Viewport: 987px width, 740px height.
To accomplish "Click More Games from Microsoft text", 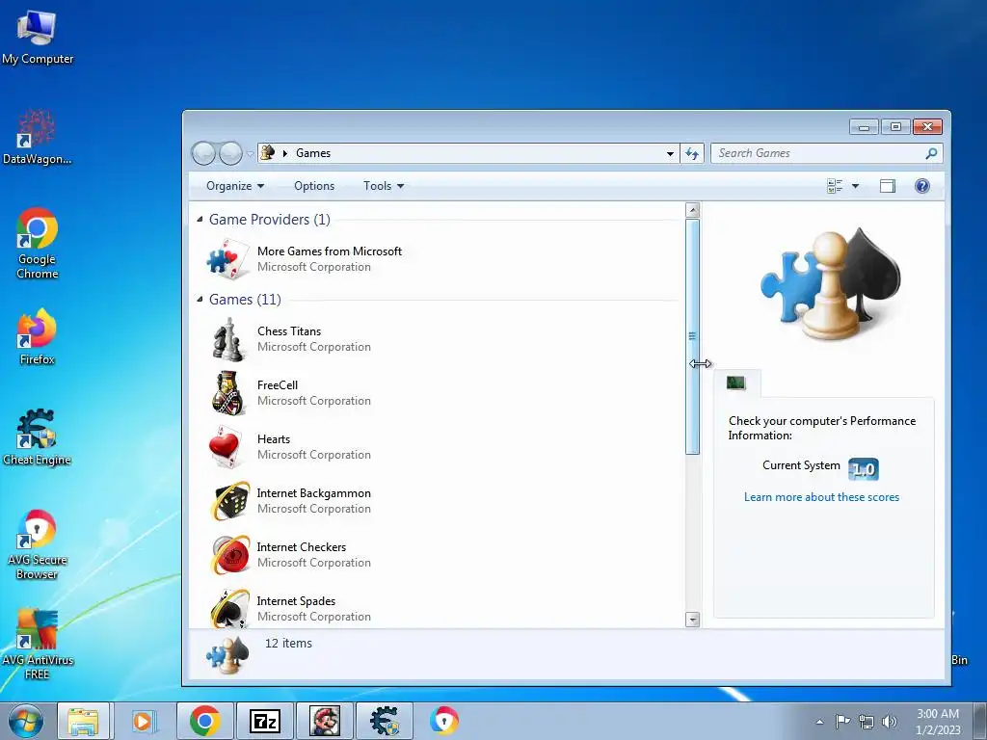I will click(x=330, y=251).
